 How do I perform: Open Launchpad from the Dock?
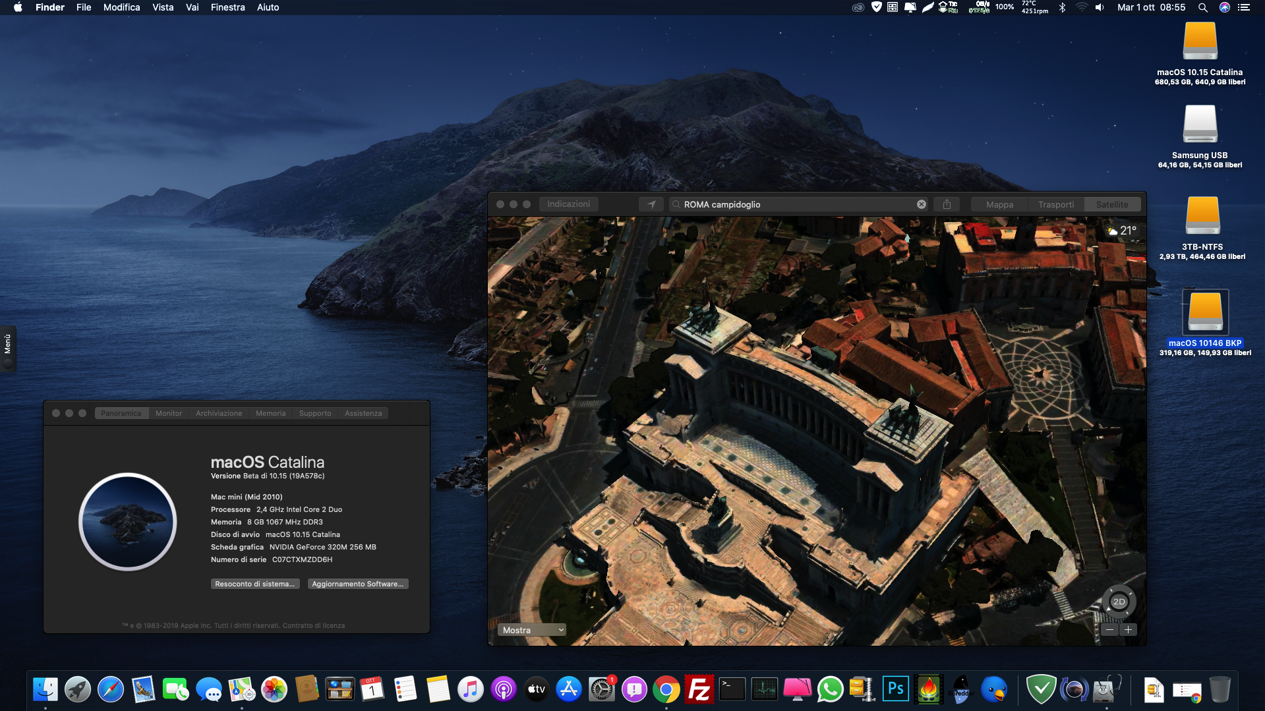point(78,689)
